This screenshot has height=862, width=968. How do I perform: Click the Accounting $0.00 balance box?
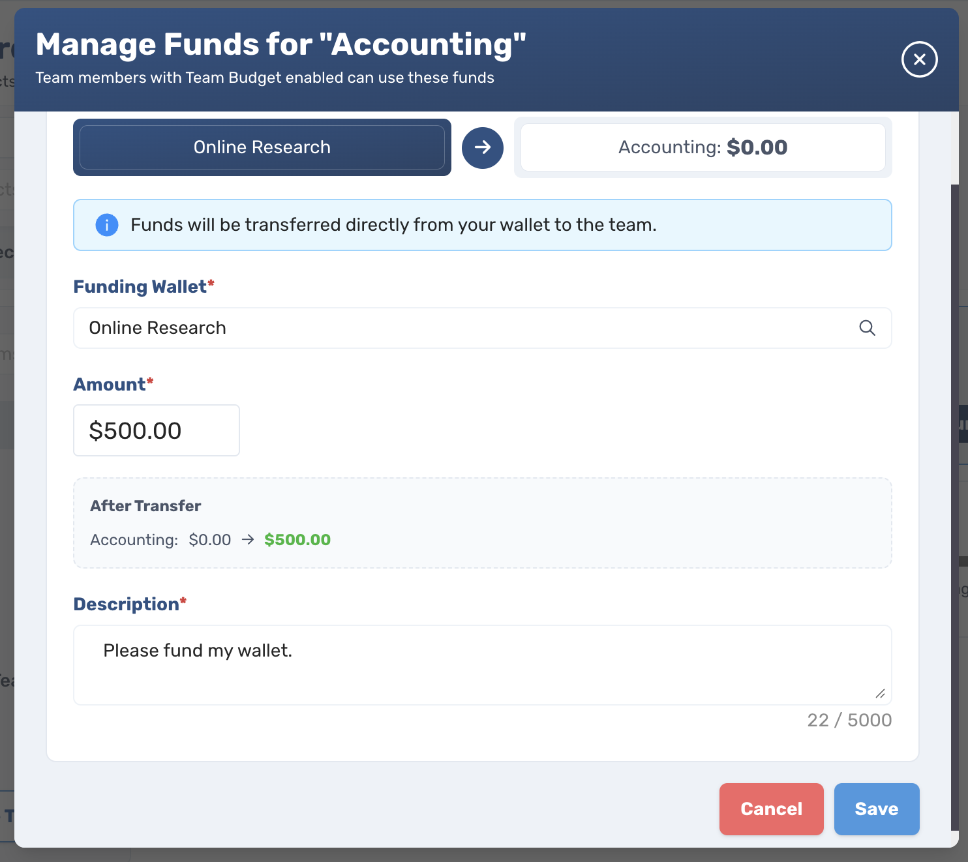tap(703, 147)
